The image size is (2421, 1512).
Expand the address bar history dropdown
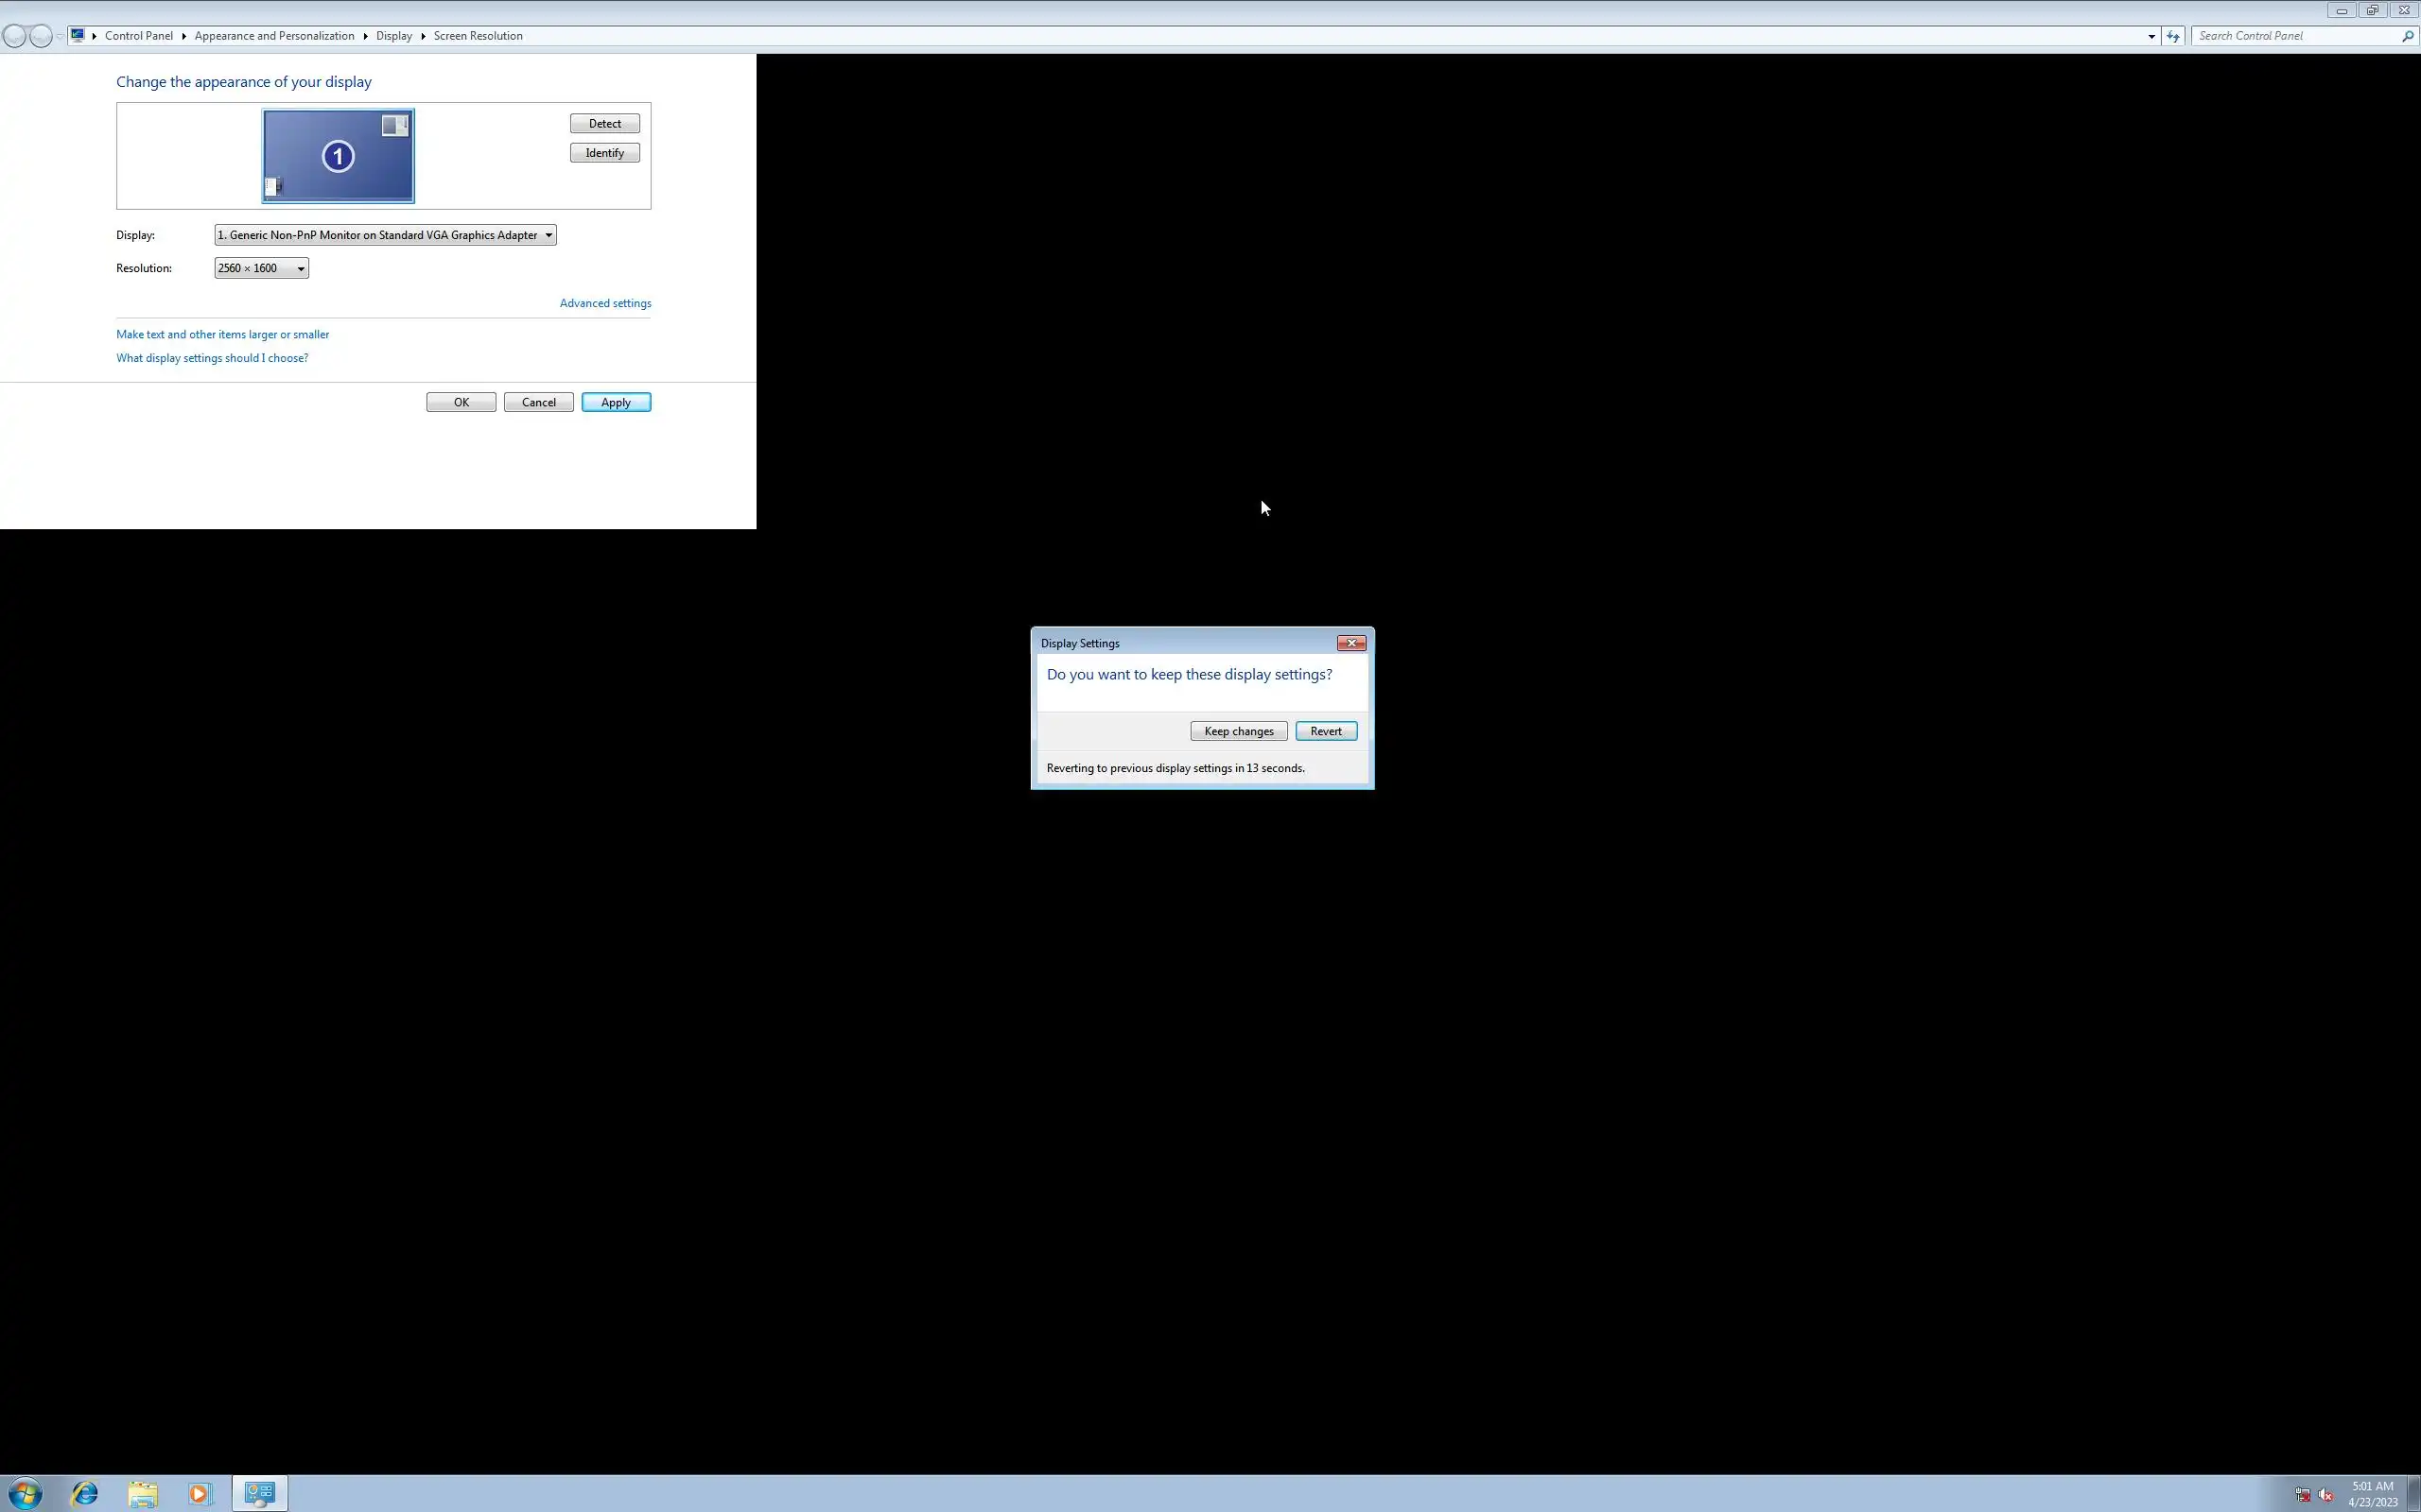[2151, 36]
